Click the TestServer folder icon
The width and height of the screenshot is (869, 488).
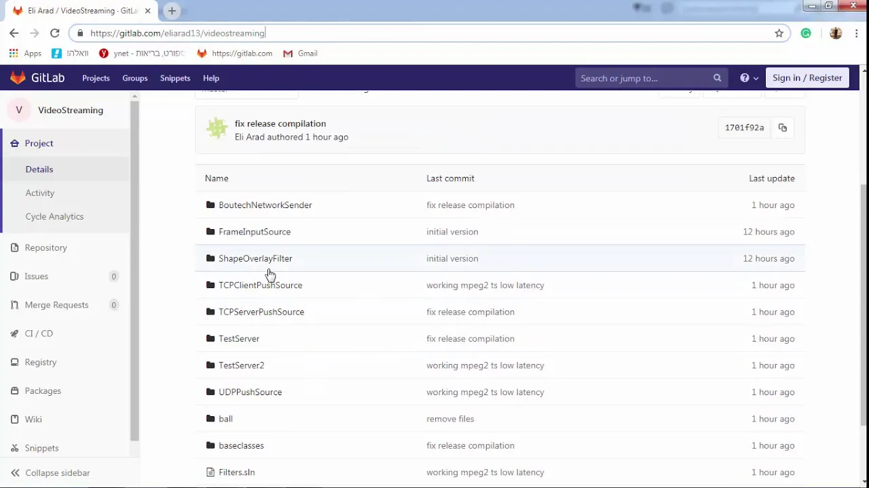pyautogui.click(x=210, y=338)
